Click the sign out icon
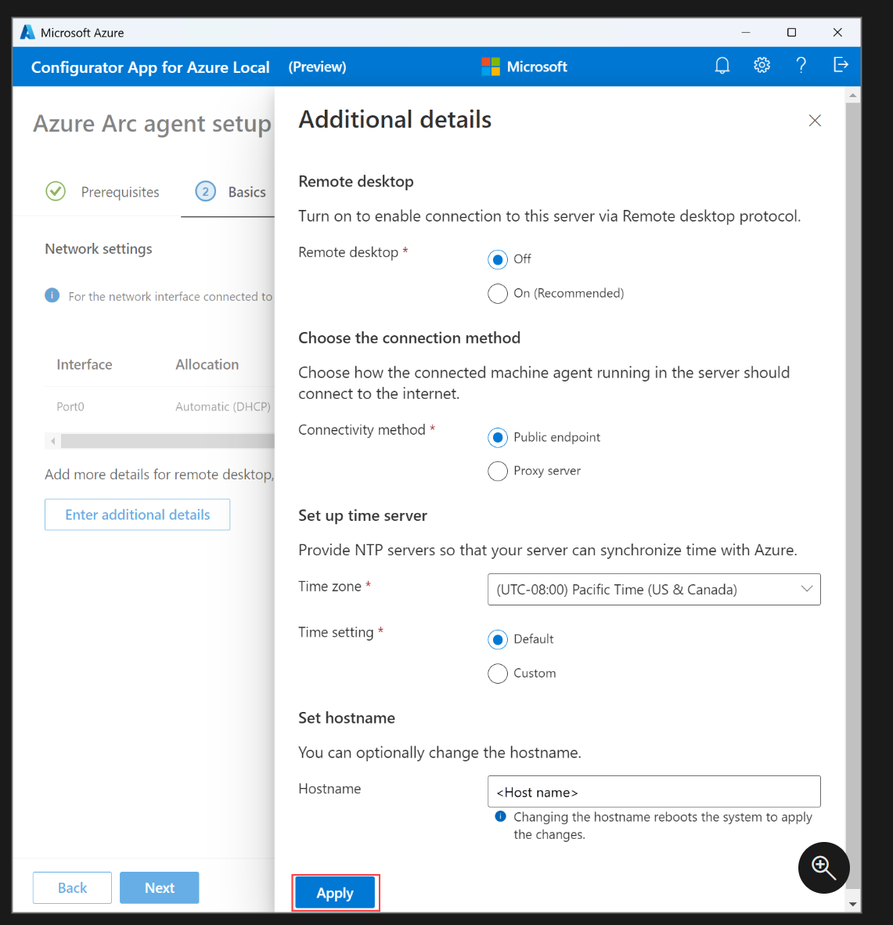 coord(841,64)
